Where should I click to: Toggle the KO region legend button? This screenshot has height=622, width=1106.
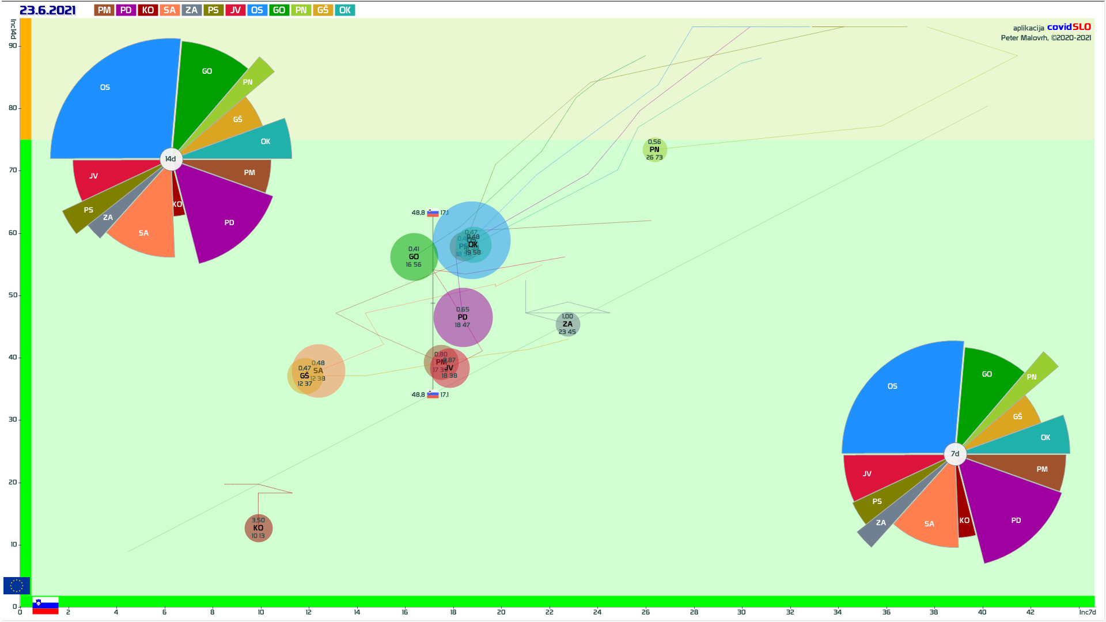click(147, 10)
